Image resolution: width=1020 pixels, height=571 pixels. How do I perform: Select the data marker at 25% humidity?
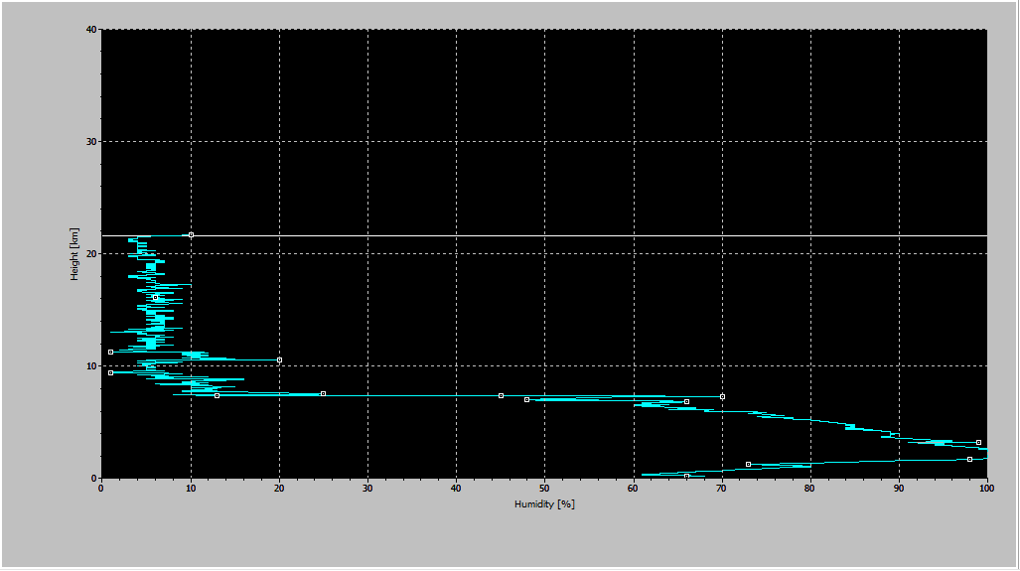[323, 393]
